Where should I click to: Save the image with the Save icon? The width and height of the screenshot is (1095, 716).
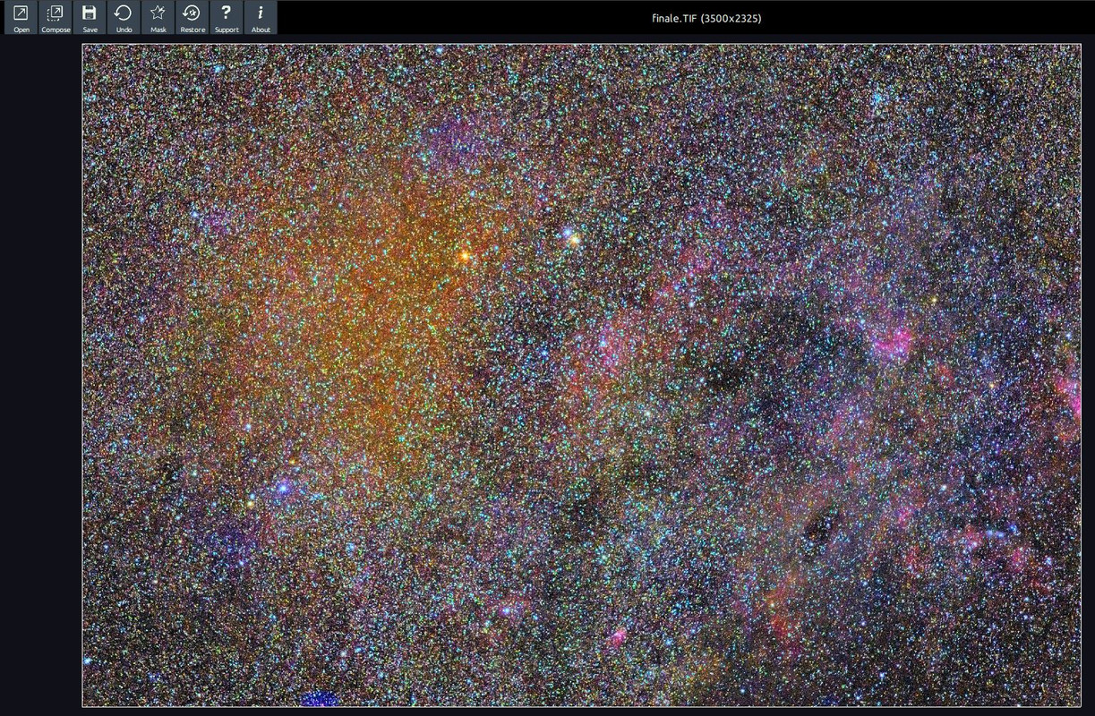90,17
